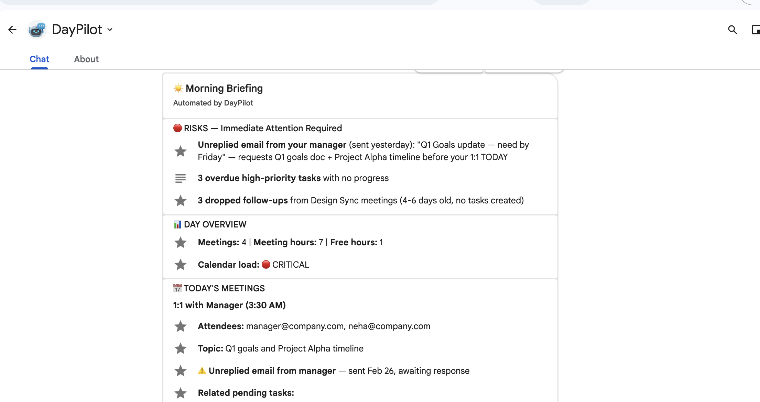The width and height of the screenshot is (760, 402).
Task: Click star icon beside Calendar load
Action: tap(180, 265)
